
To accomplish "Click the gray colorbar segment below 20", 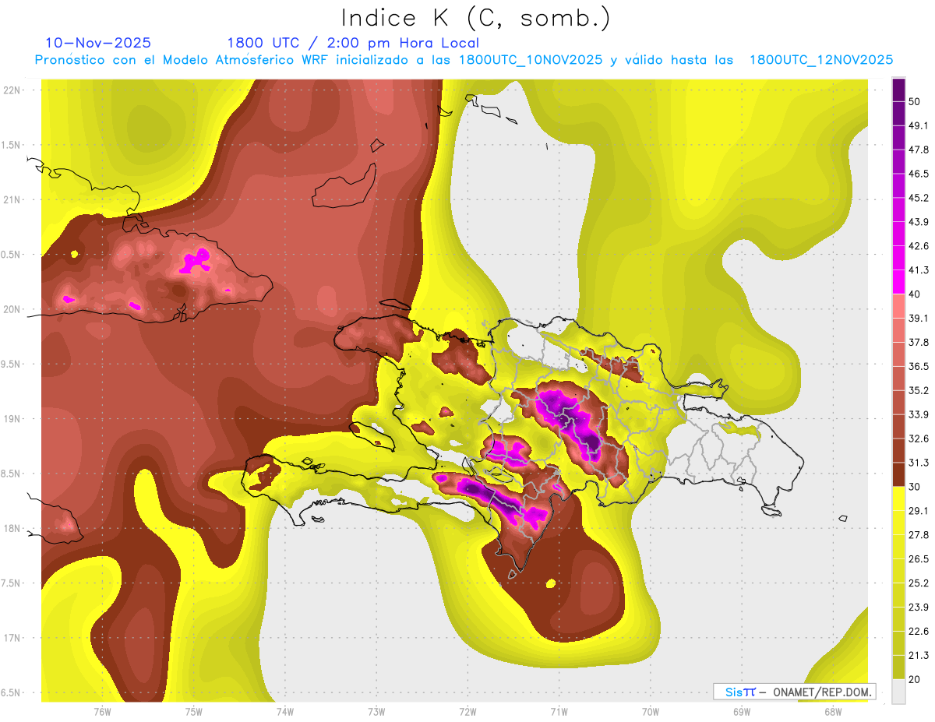I will click(898, 691).
